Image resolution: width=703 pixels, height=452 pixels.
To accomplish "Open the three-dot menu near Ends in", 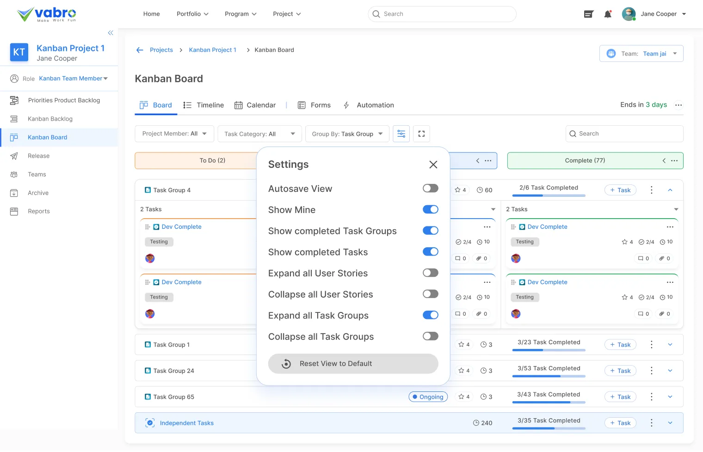I will point(678,105).
